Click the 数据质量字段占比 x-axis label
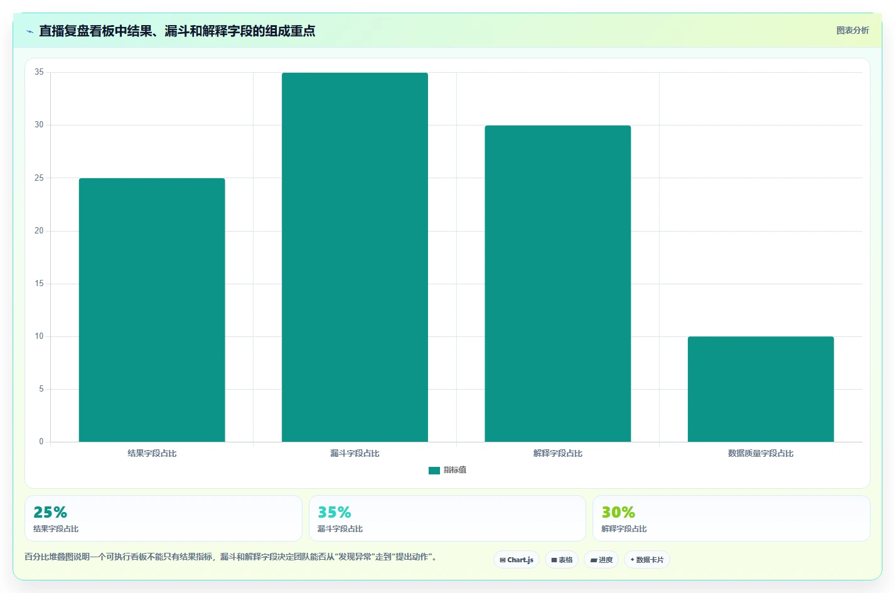The image size is (895, 593). tap(761, 453)
